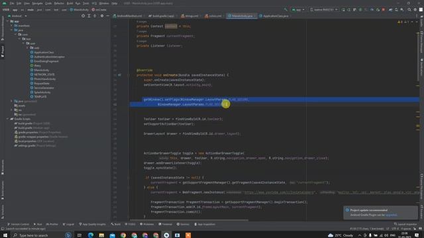Open the Logcat tool window
The height and width of the screenshot is (238, 424).
68,224
